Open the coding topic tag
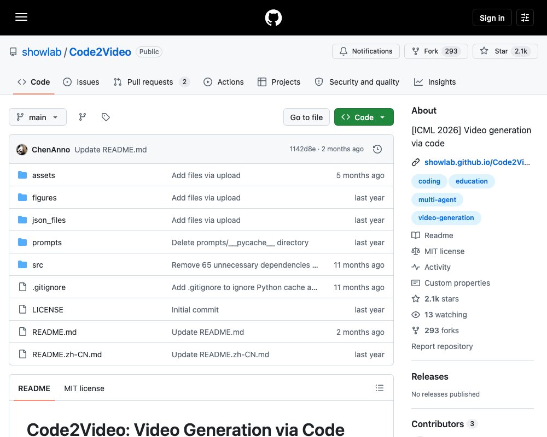 tap(429, 181)
